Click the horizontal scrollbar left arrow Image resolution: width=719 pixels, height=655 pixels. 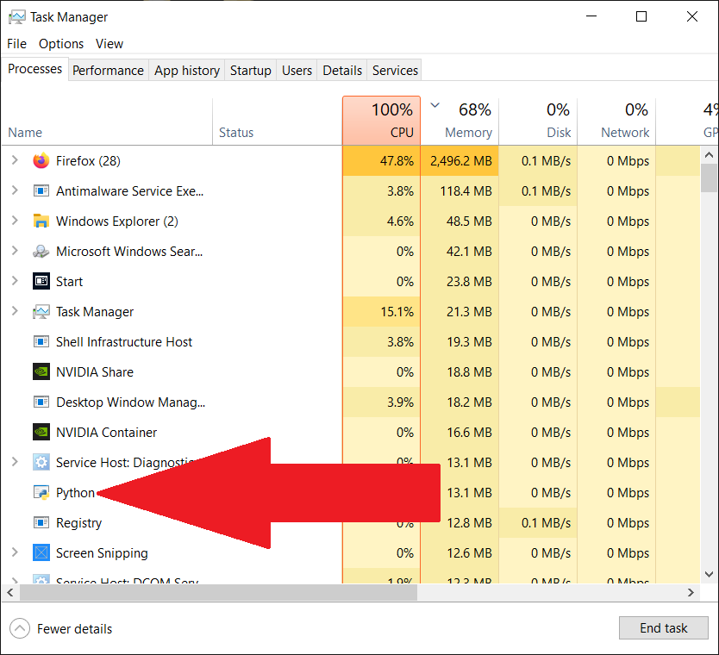tap(10, 592)
